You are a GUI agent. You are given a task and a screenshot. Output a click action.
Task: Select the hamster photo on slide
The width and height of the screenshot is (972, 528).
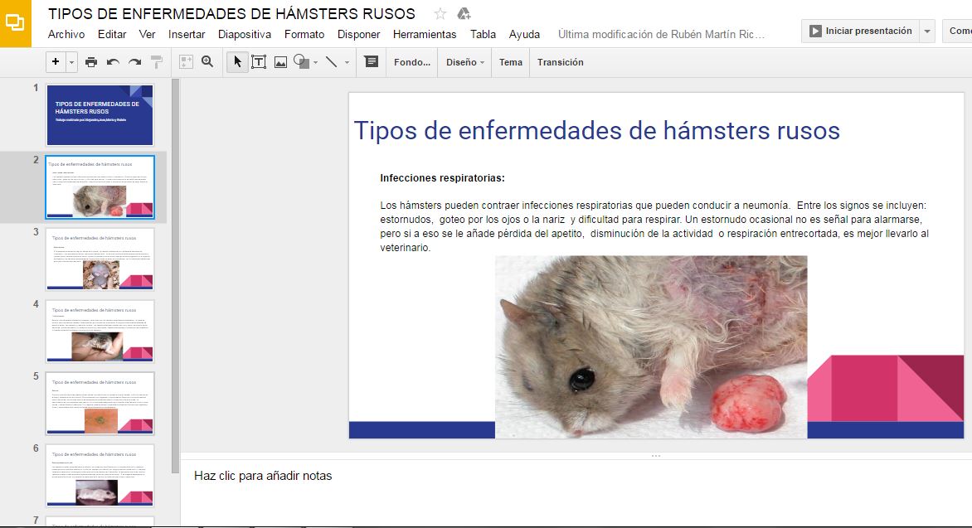pyautogui.click(x=651, y=347)
